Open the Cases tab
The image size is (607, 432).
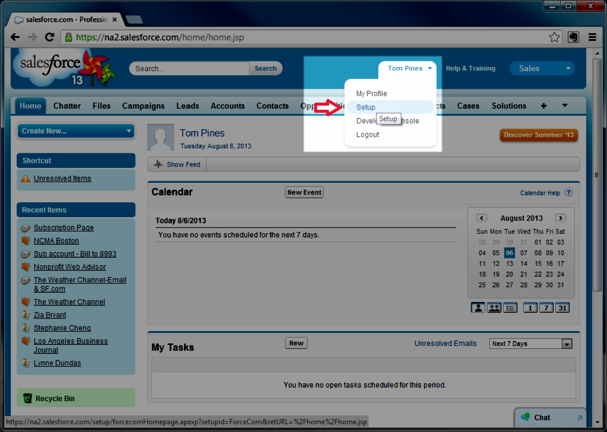pyautogui.click(x=468, y=105)
